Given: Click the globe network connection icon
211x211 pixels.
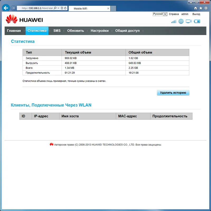Looking at the screenshot, I should point(181,21).
